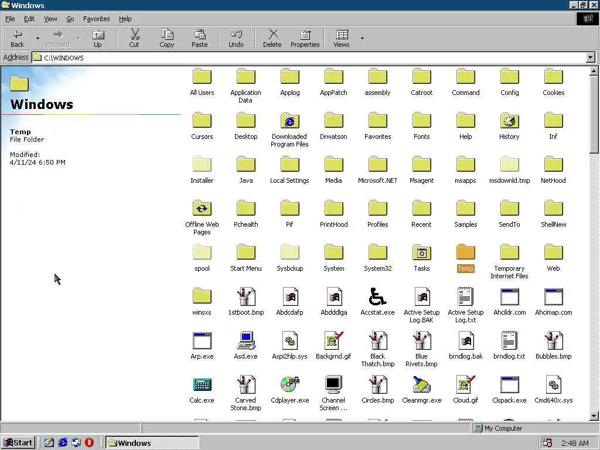The image size is (600, 450).
Task: Launch Opera from Quick Launch
Action: pyautogui.click(x=89, y=443)
